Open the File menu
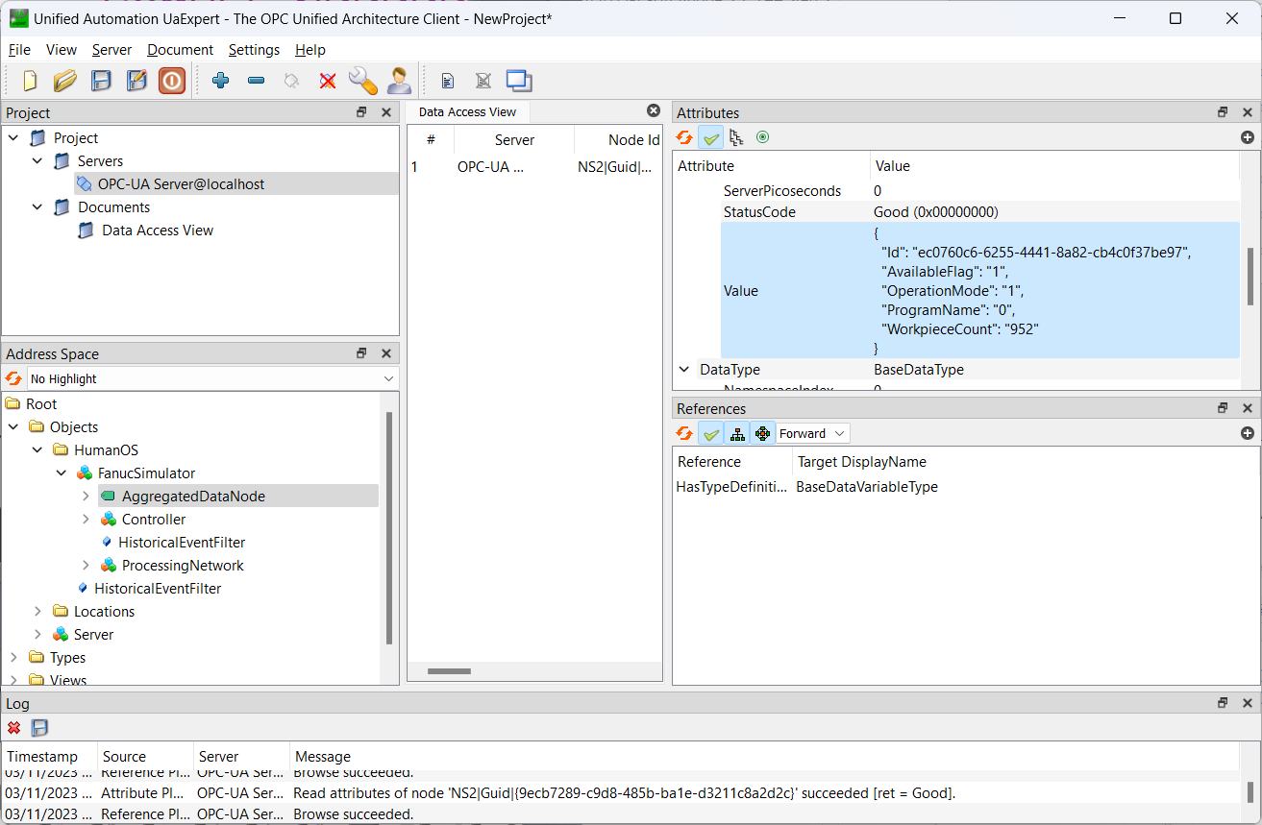The width and height of the screenshot is (1262, 825). 19,50
